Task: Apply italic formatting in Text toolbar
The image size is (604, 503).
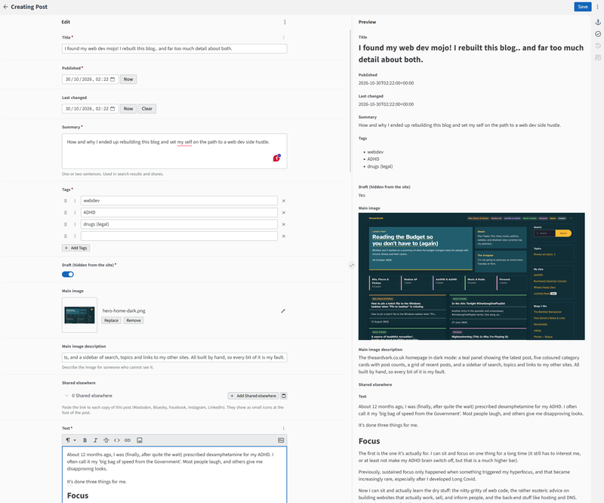Action: (96, 440)
